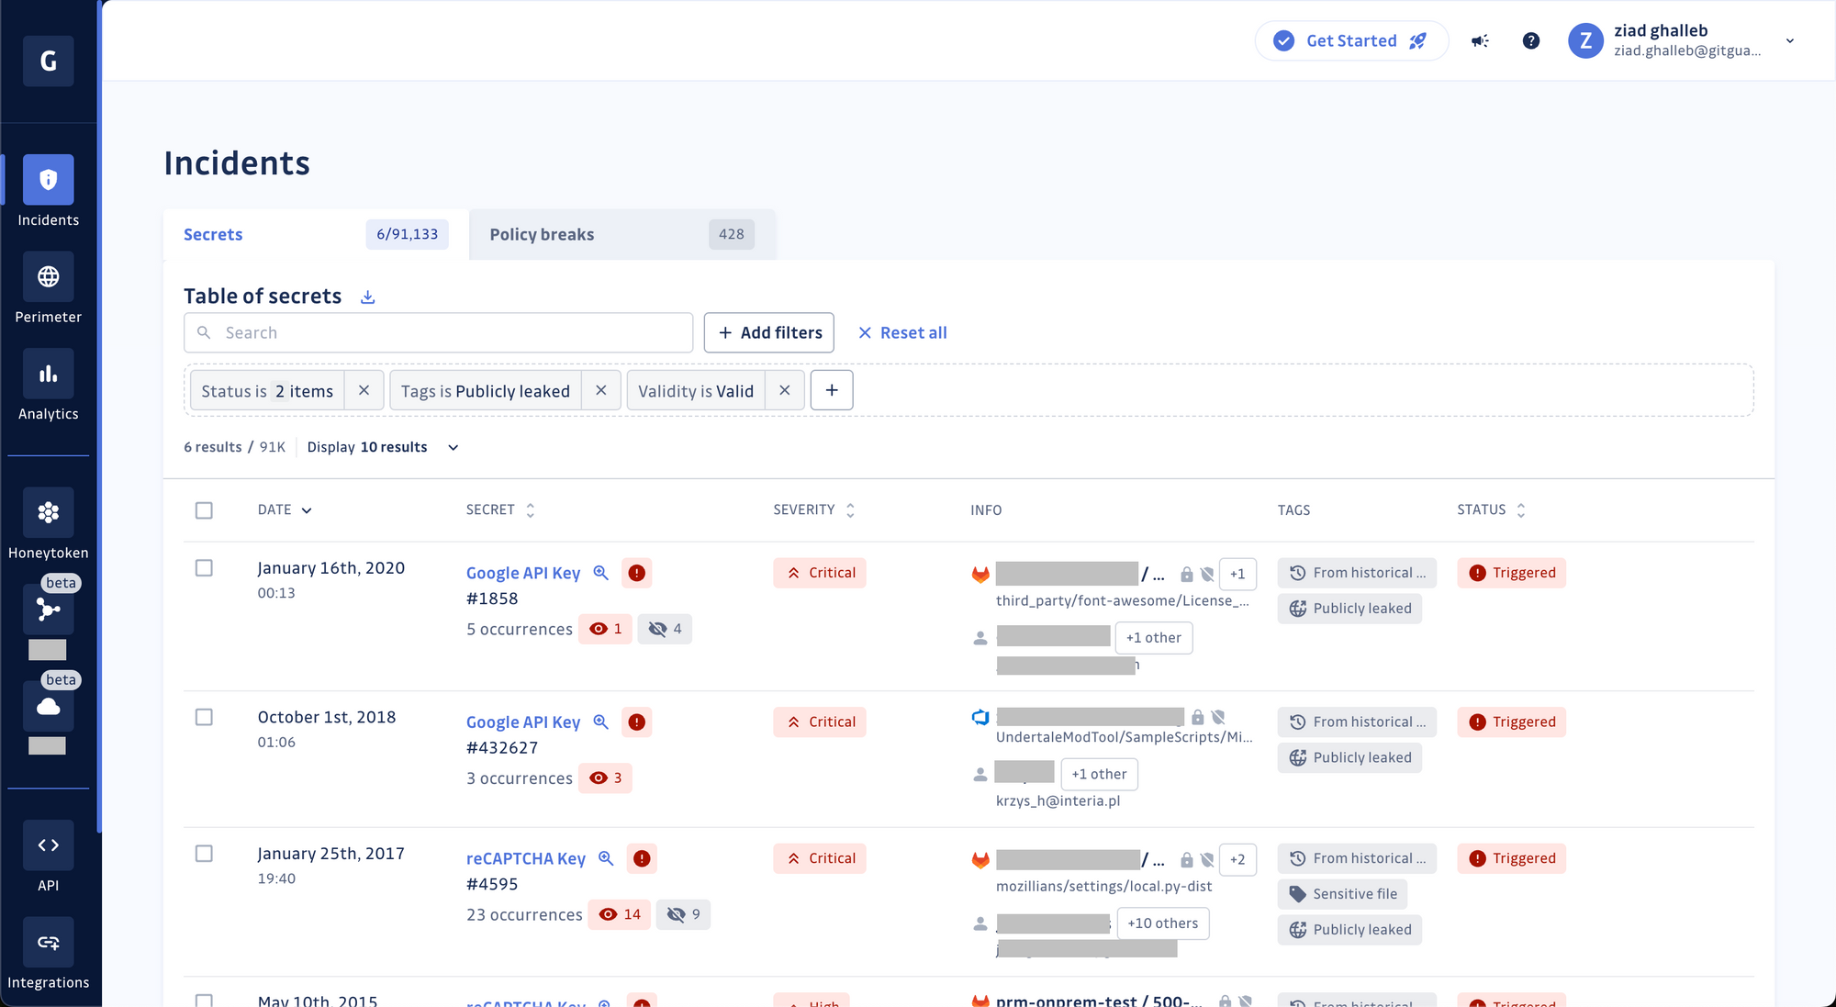Screen dimensions: 1836x1007
Task: Sort the table by Severity column
Action: [x=850, y=509]
